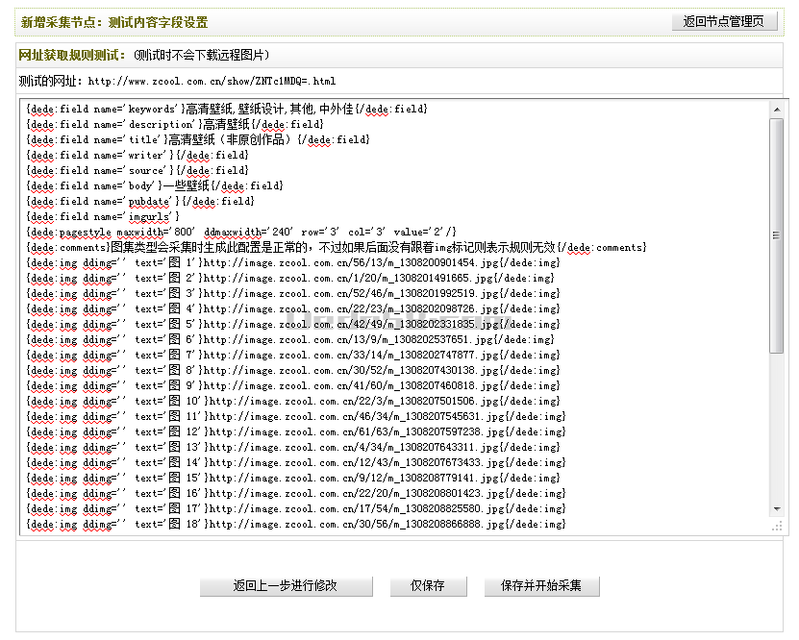This screenshot has width=799, height=640.
Task: Click the tested URL text zcool.com.cn
Action: (x=212, y=81)
